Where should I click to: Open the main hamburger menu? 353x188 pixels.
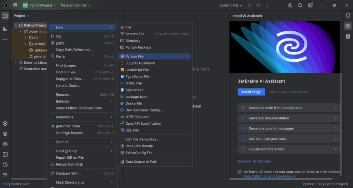(x=15, y=5)
